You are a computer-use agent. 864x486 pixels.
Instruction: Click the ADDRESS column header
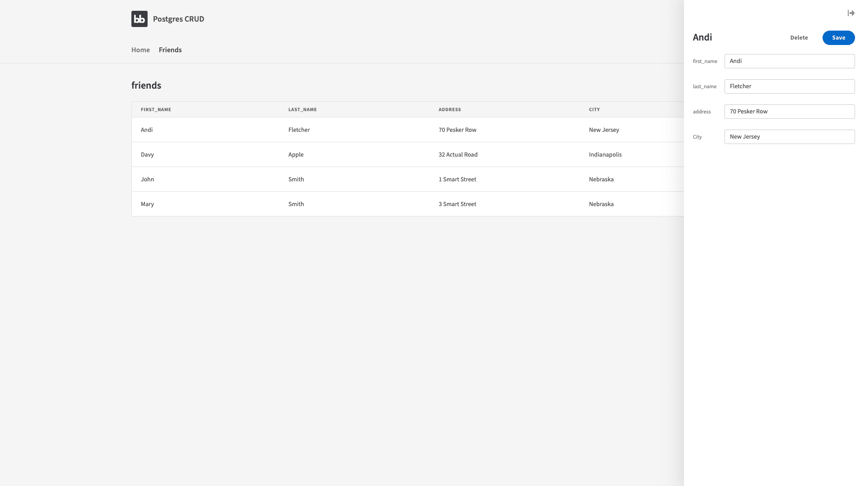point(450,110)
